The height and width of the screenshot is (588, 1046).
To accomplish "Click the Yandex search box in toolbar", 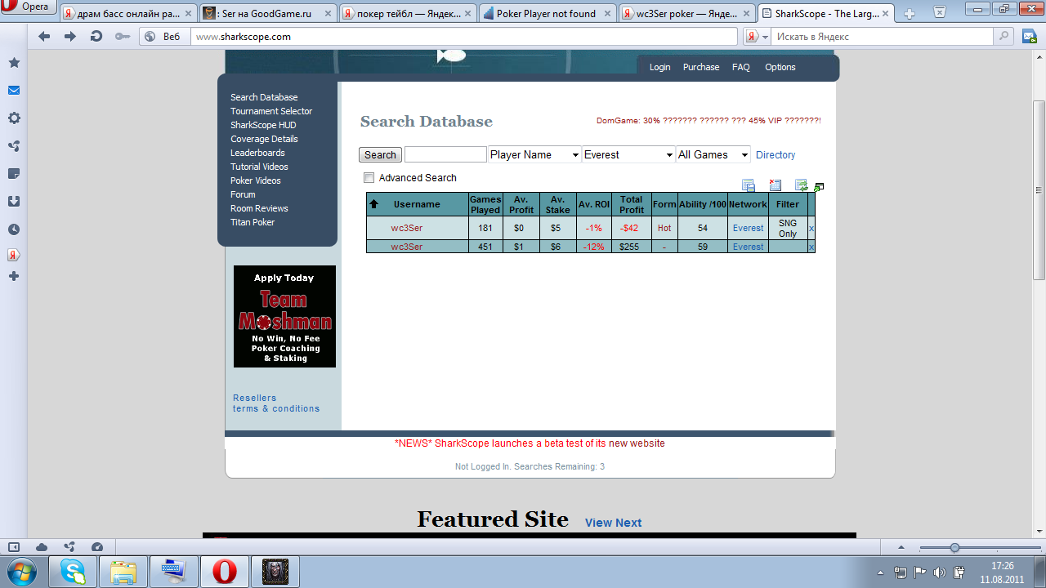I will pyautogui.click(x=883, y=37).
